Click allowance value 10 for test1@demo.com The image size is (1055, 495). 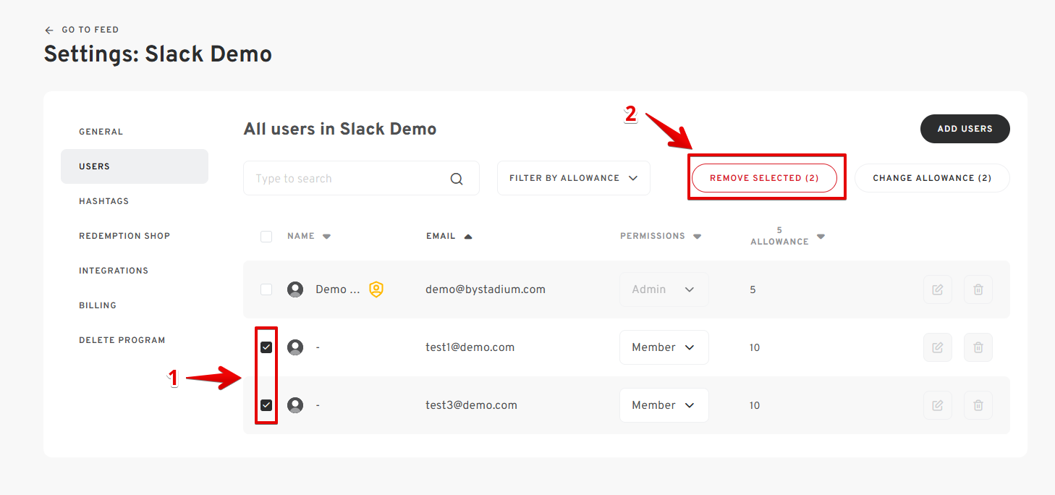coord(755,347)
